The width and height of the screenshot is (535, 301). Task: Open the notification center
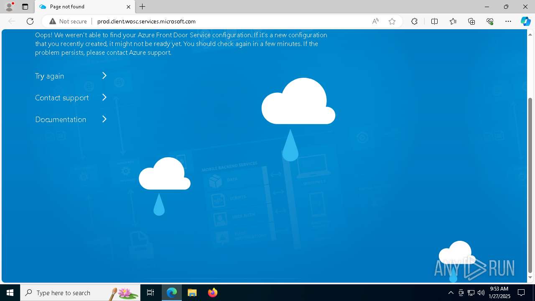pos(521,293)
